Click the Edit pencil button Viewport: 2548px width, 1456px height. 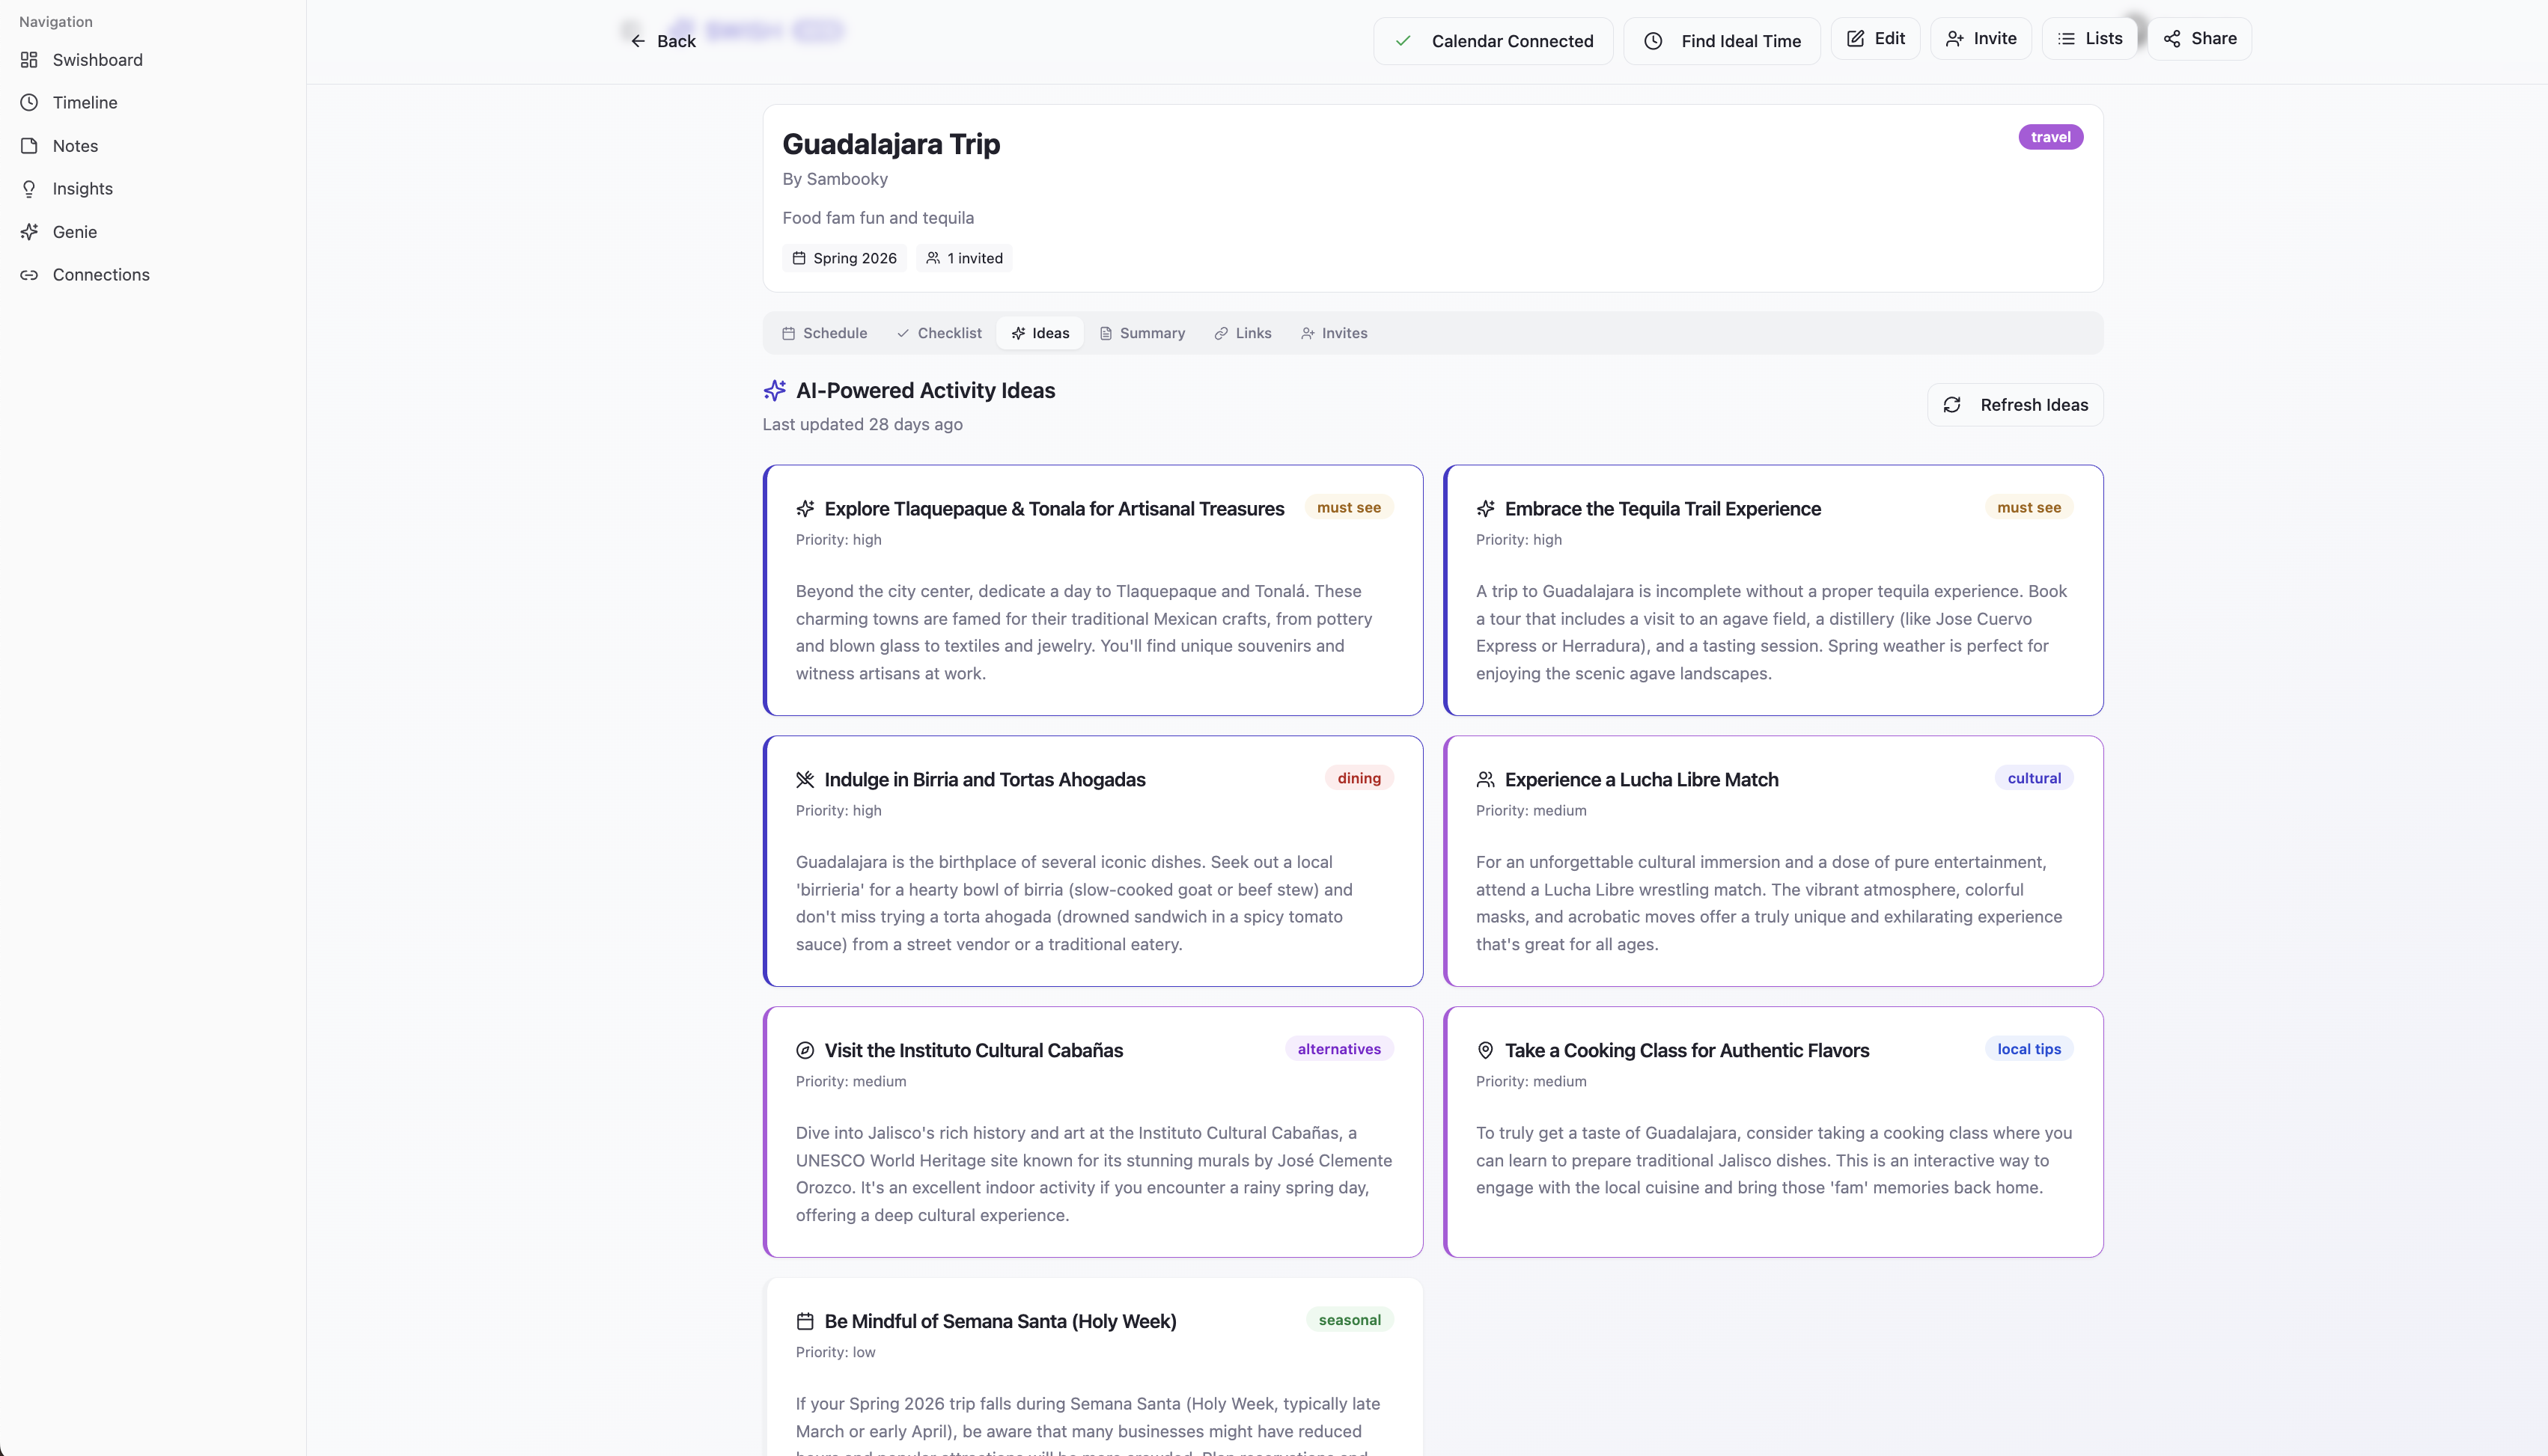point(1875,39)
